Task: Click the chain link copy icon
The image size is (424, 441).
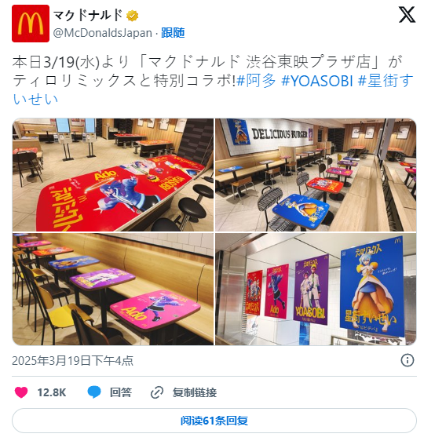Action: pos(157,392)
